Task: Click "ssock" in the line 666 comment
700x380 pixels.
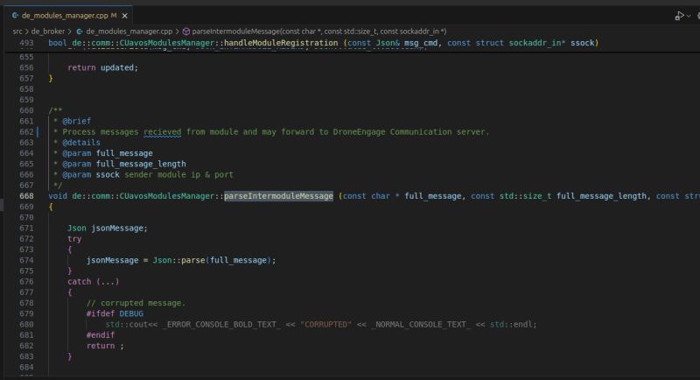Action: pyautogui.click(x=108, y=174)
